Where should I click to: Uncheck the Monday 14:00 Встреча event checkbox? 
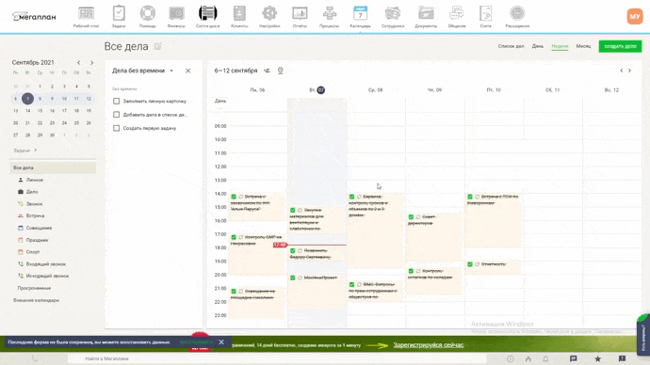click(x=234, y=197)
